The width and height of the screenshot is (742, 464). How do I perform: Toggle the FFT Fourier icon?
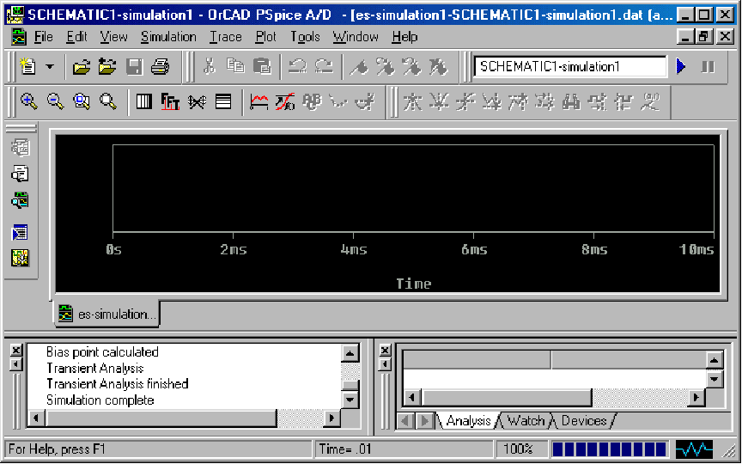170,101
